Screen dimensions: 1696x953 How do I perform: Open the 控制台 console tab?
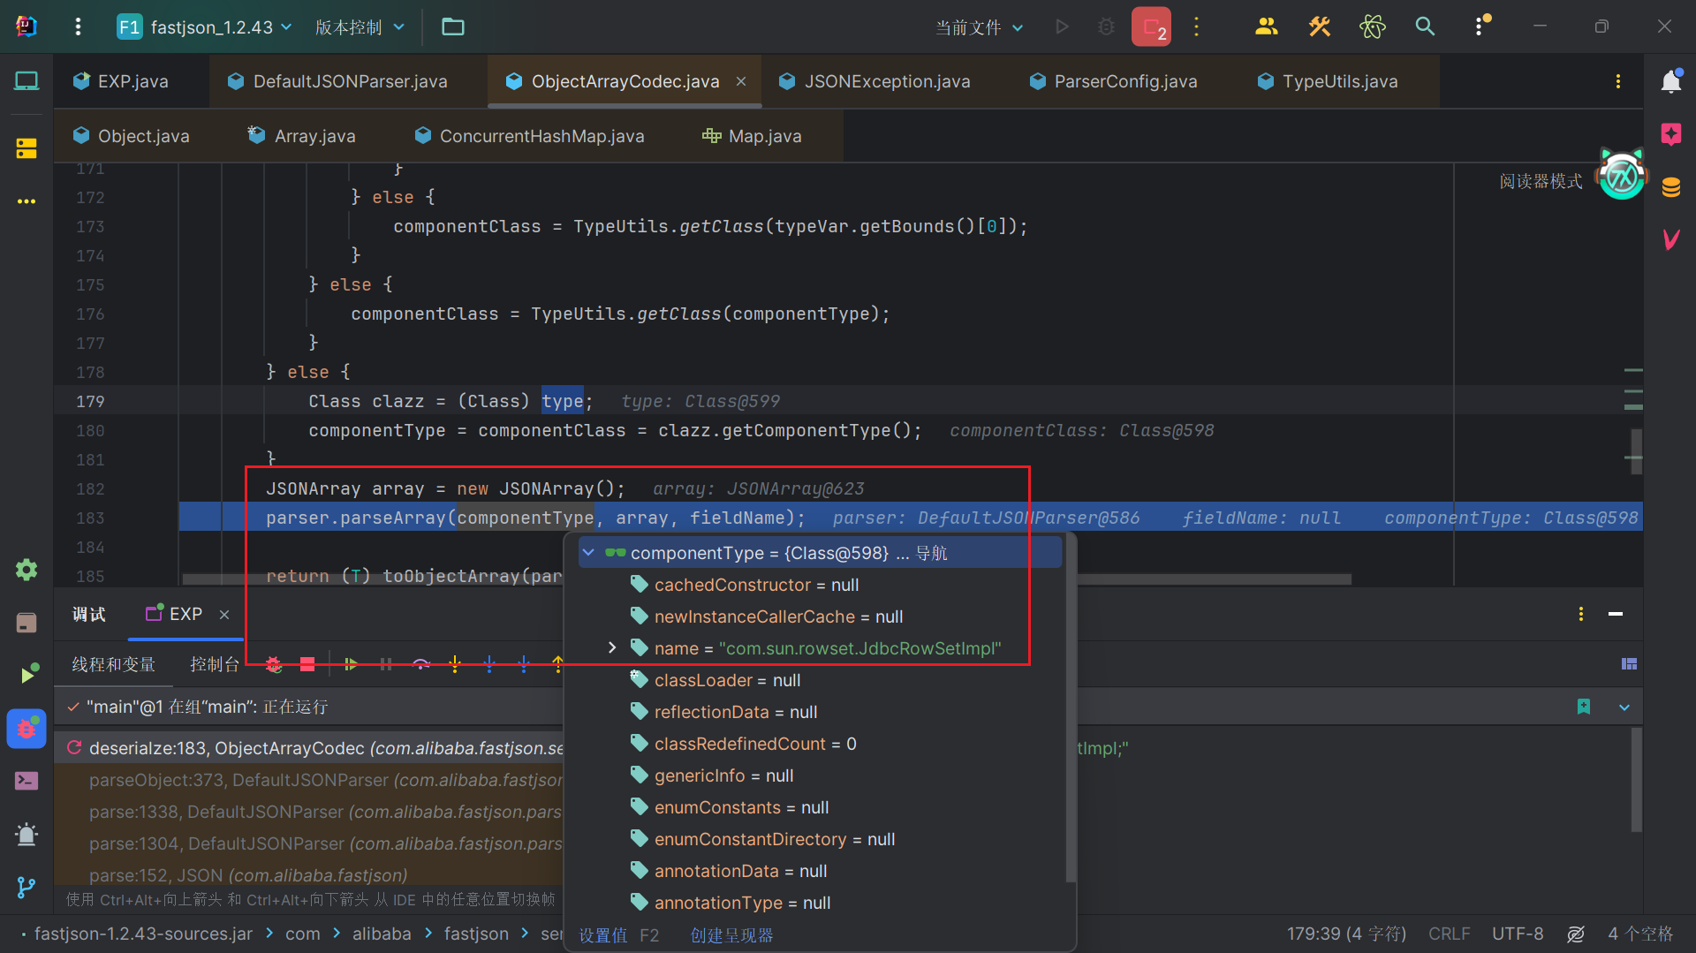[x=215, y=664]
